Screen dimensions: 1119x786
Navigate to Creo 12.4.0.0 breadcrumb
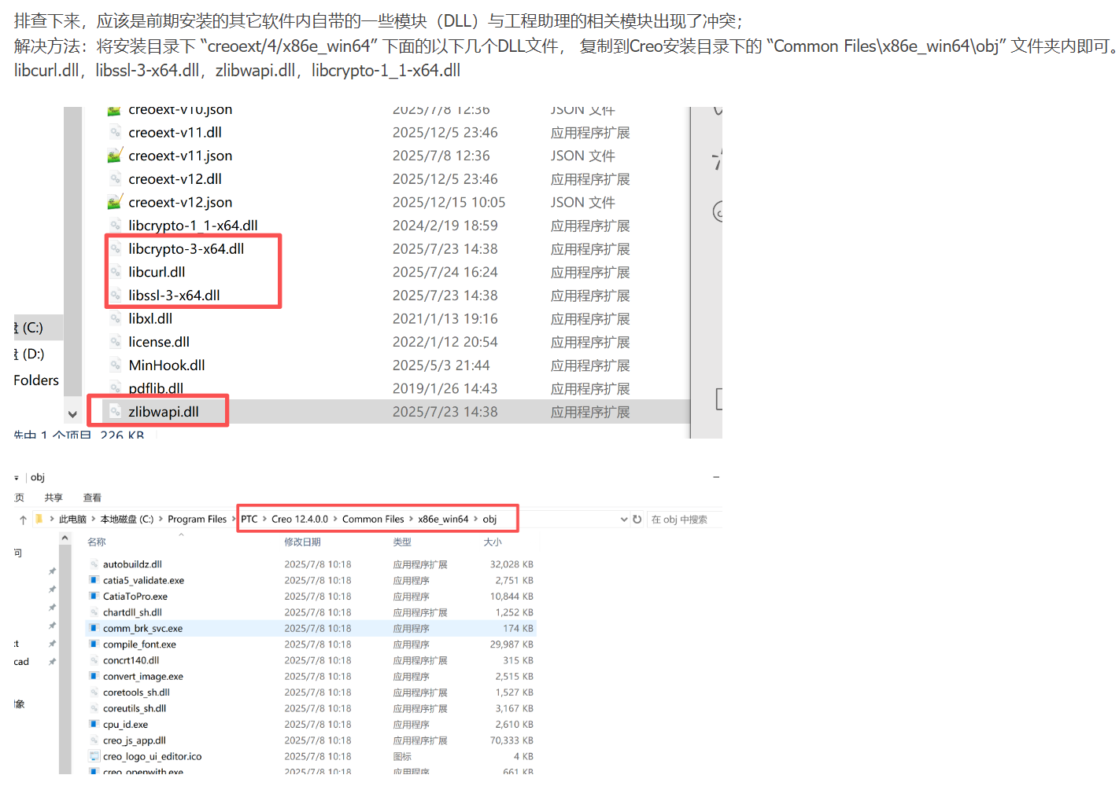[x=299, y=520]
